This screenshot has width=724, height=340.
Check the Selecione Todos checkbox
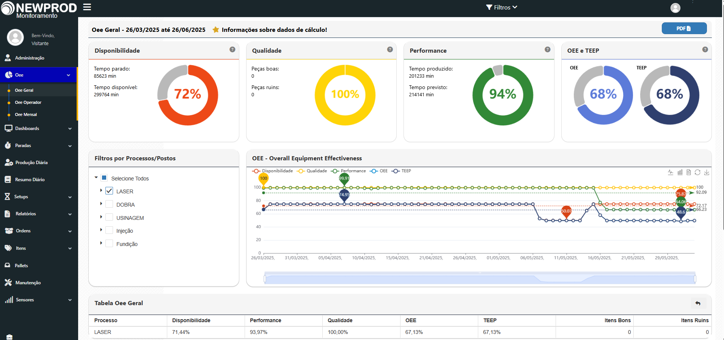[104, 178]
